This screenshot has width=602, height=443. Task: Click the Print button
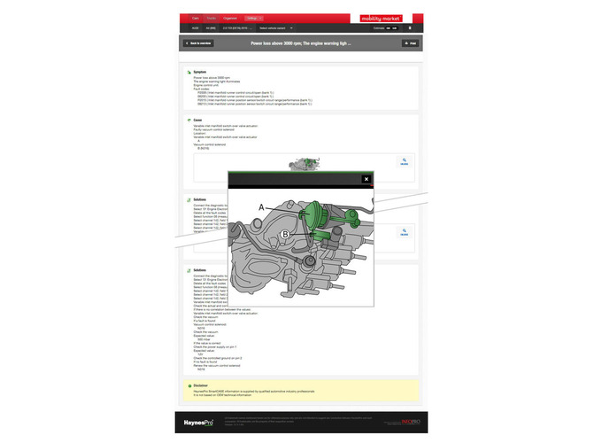[409, 43]
